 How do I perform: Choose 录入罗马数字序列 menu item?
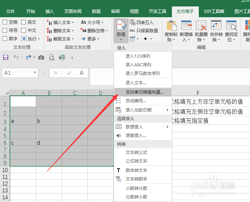[143, 74]
